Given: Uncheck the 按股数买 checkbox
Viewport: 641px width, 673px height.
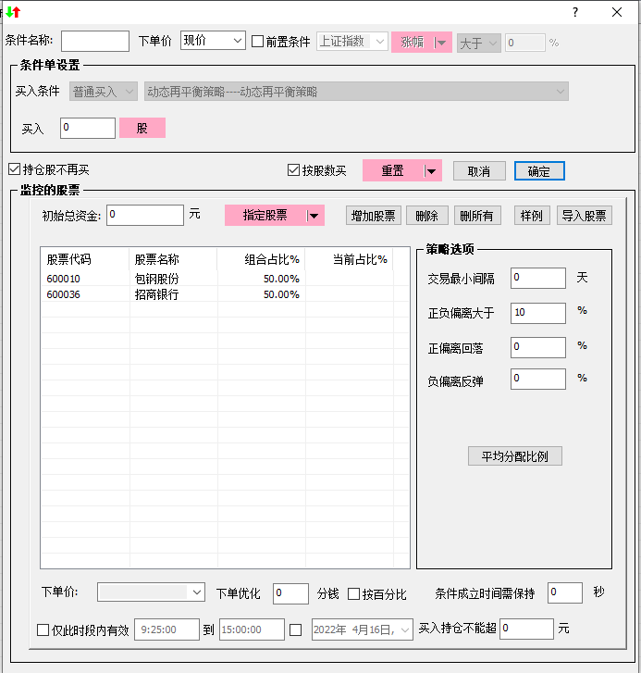Looking at the screenshot, I should click(294, 170).
